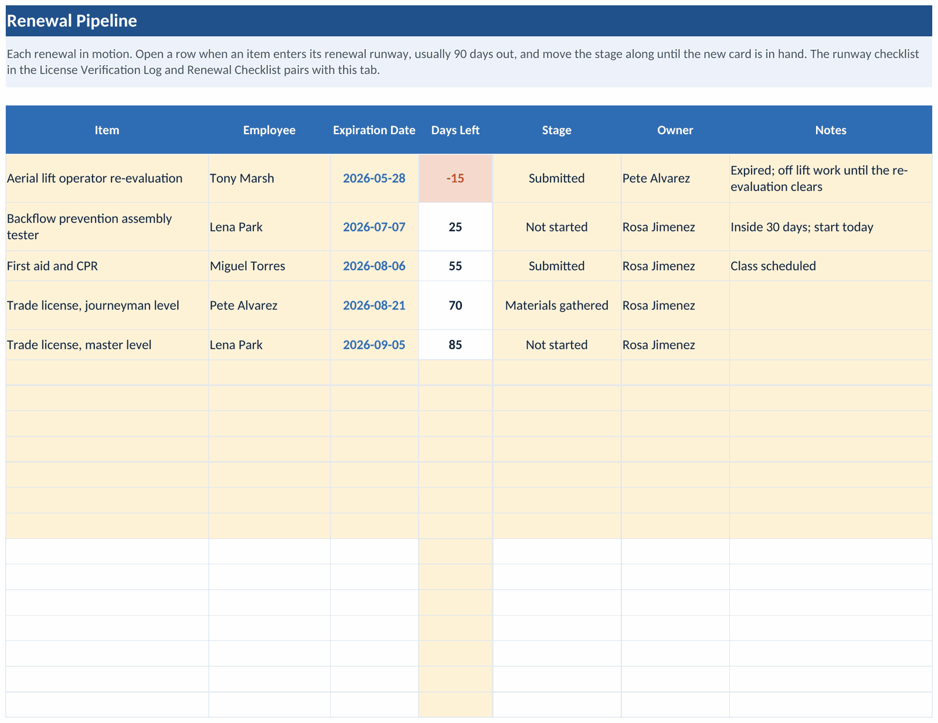Select the 70 days left cell

(456, 305)
